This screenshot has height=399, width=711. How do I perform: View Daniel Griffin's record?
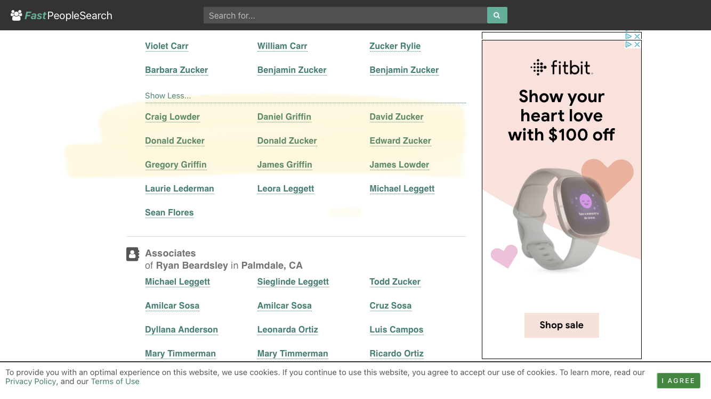284,117
